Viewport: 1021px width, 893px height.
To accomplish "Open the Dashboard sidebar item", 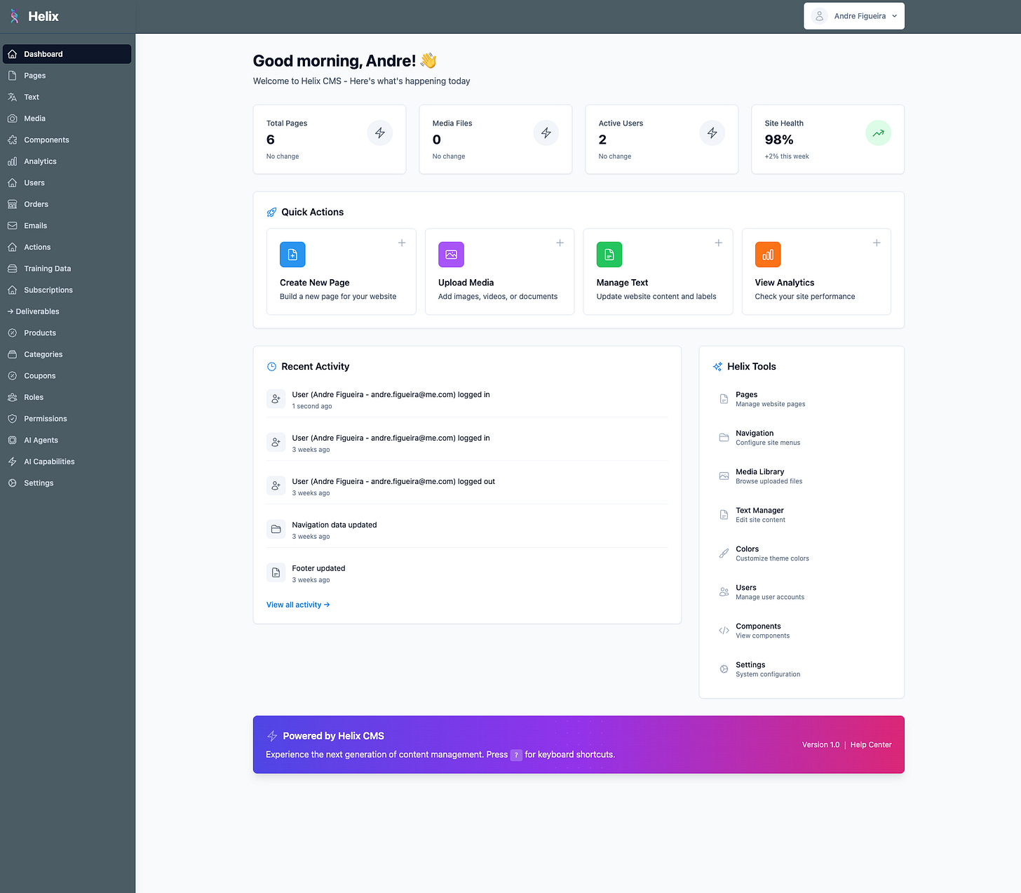I will pyautogui.click(x=67, y=54).
